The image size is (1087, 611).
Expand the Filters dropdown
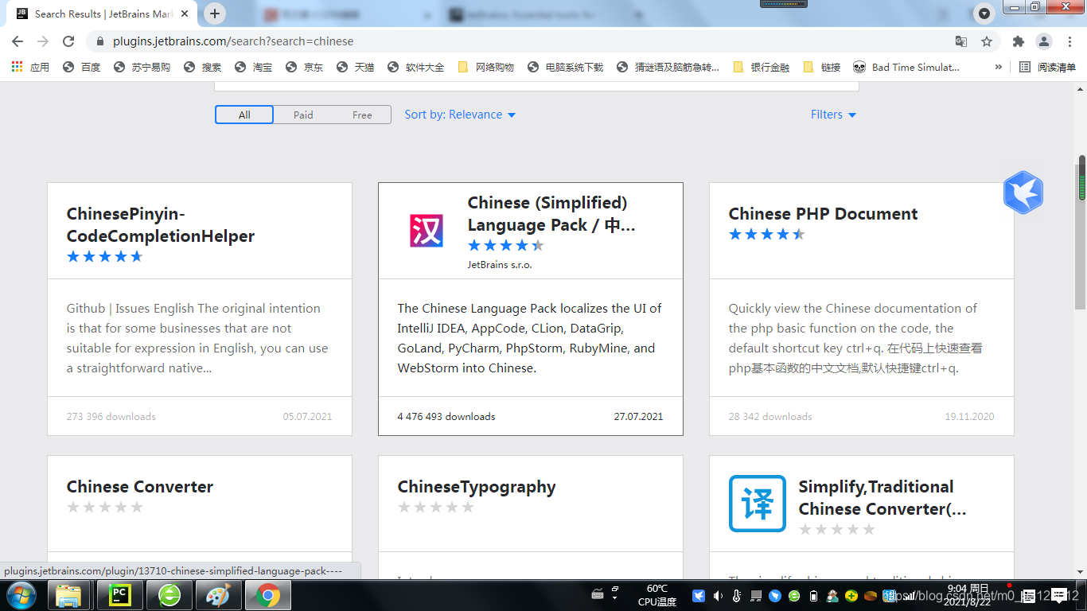(x=833, y=115)
